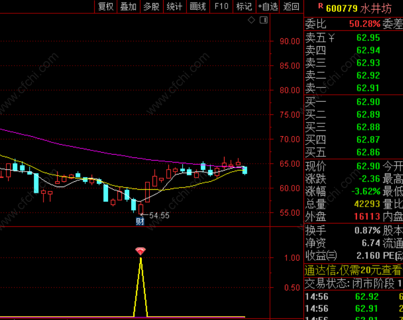Viewport: 403px width, 320px height.
Task: Open the 叠加 overlay option
Action: click(x=129, y=6)
